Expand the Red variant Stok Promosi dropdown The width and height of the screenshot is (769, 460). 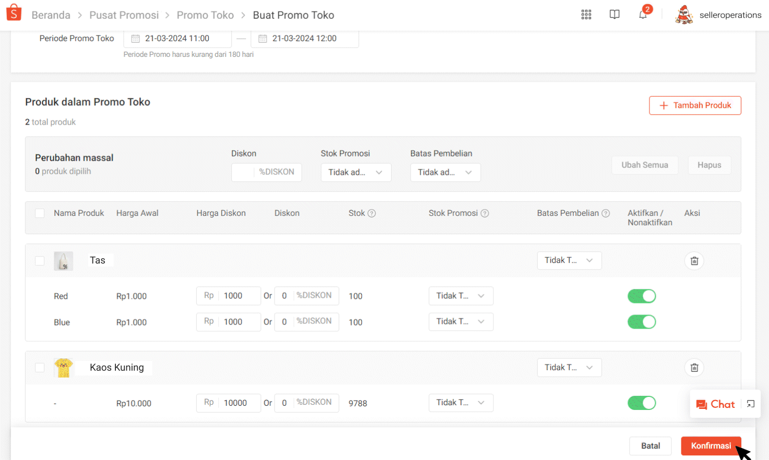(460, 296)
